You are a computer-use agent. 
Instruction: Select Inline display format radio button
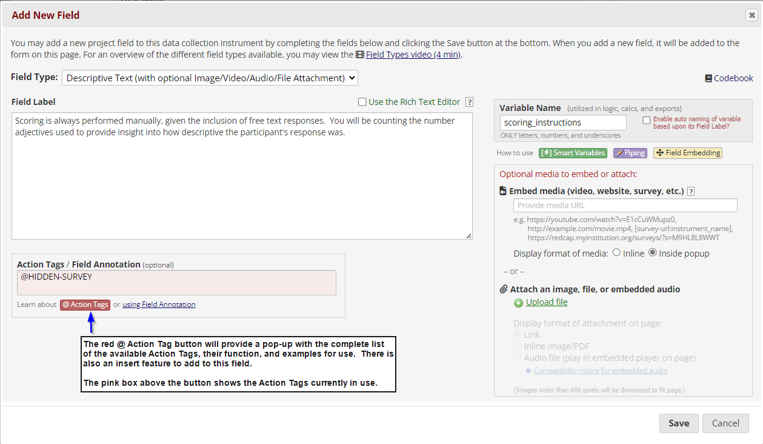tap(617, 253)
